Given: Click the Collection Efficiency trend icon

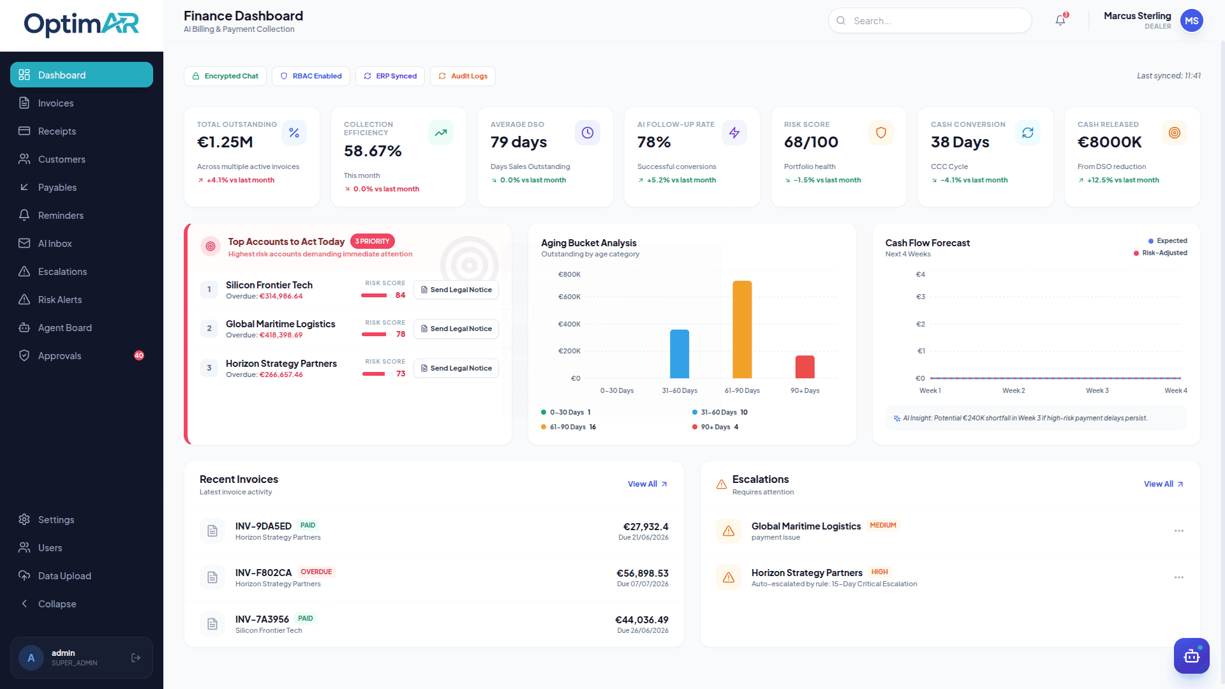Looking at the screenshot, I should [441, 133].
